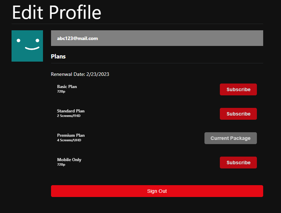Subscribe to the Mobile Only plan
The height and width of the screenshot is (213, 281).
(238, 163)
